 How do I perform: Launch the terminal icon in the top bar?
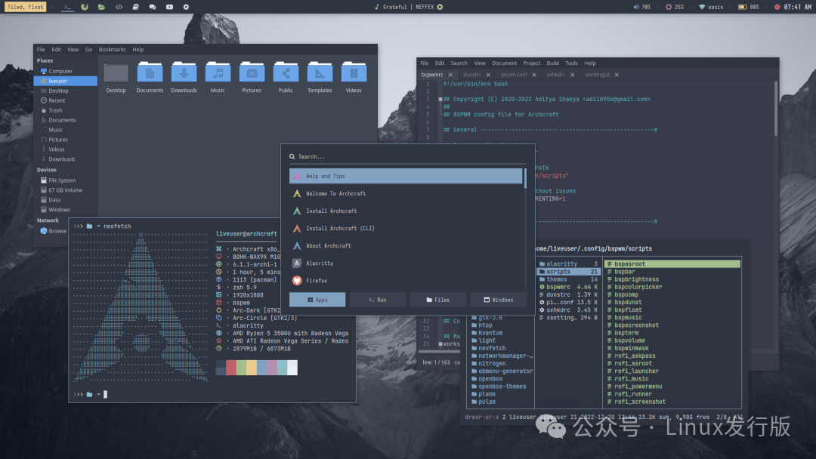pos(69,7)
